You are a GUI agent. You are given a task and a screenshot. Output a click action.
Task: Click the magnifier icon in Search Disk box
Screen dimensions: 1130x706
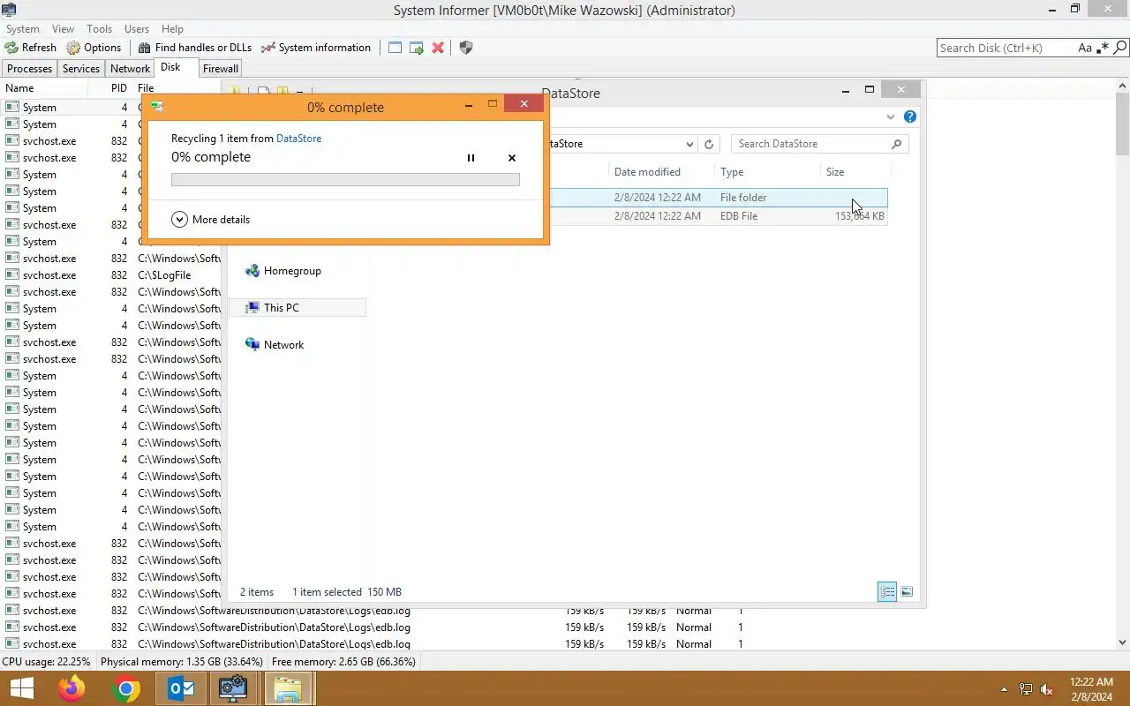tap(1119, 48)
